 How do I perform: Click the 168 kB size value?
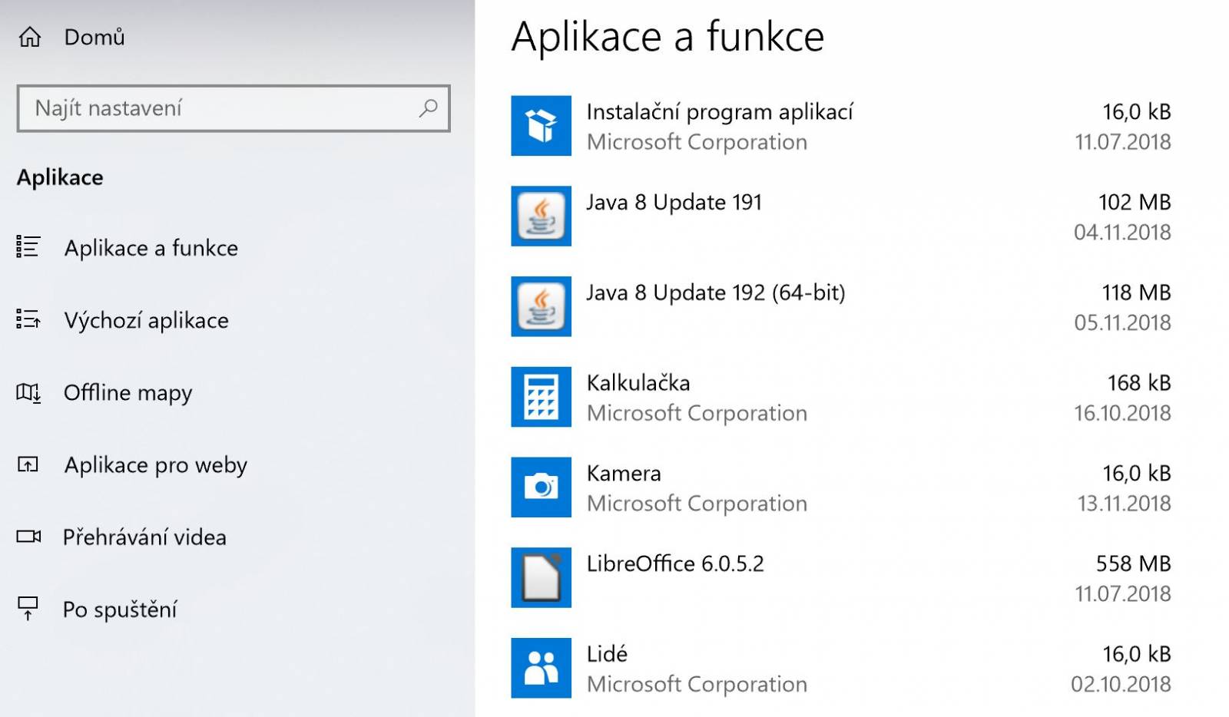tap(1139, 383)
